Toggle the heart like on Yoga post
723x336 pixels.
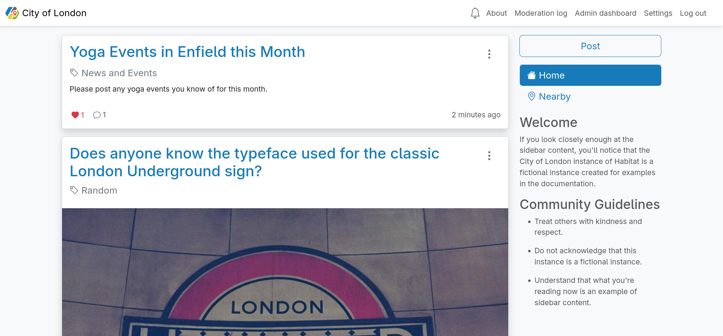[75, 115]
